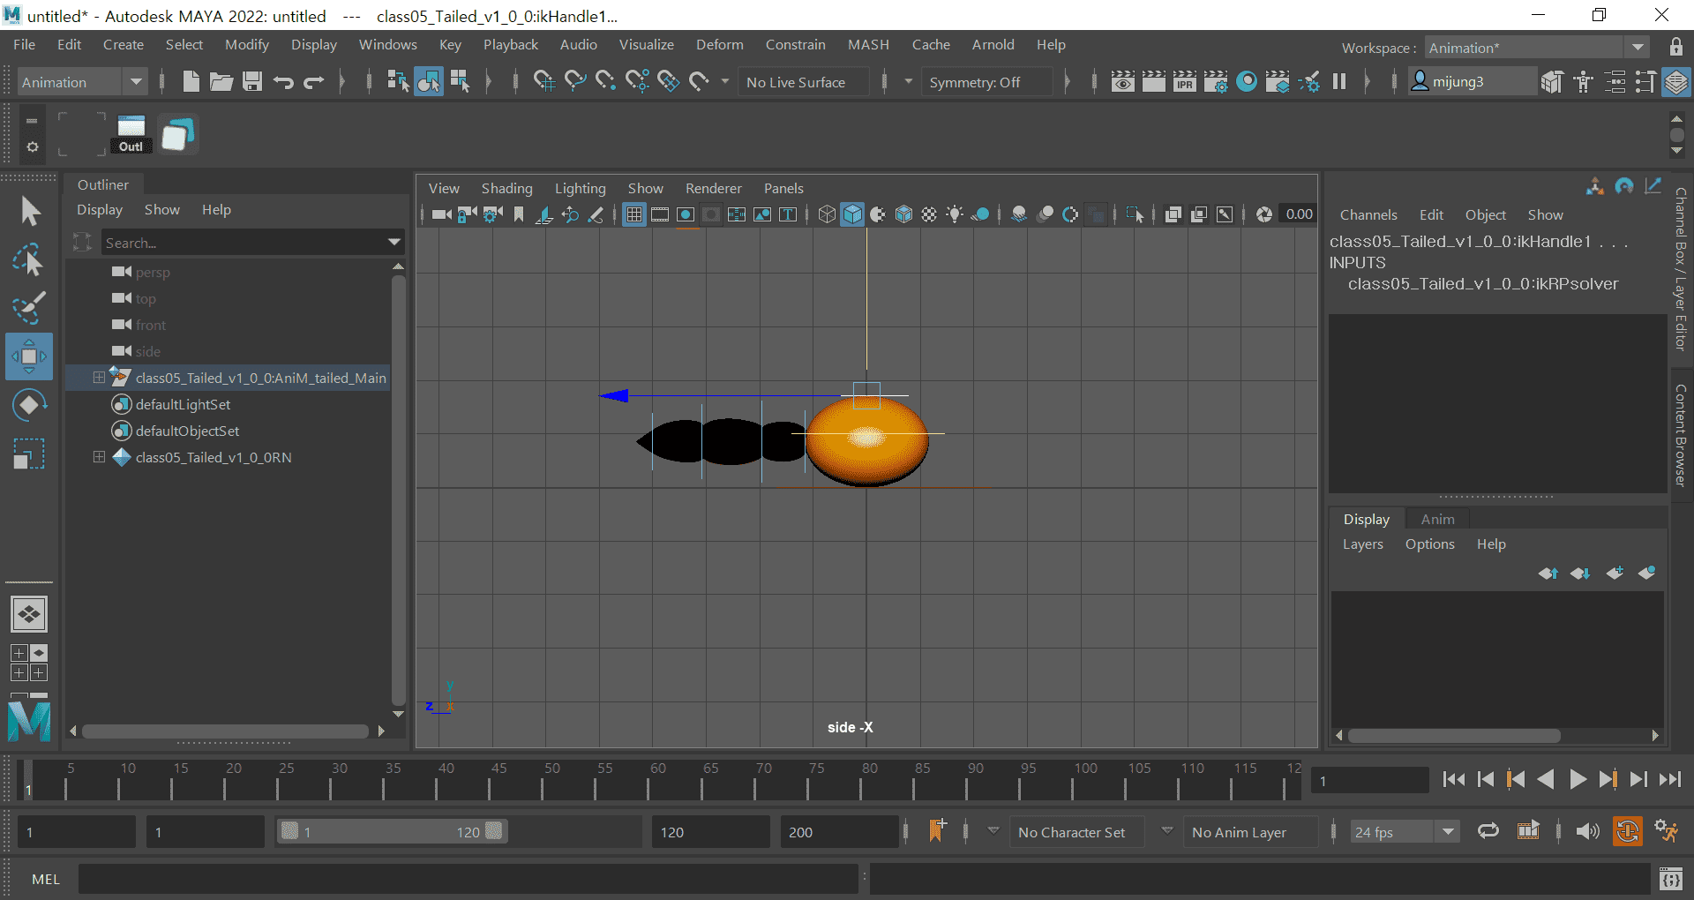Choose the Paint Selection tool
The image size is (1694, 900).
pos(29,308)
